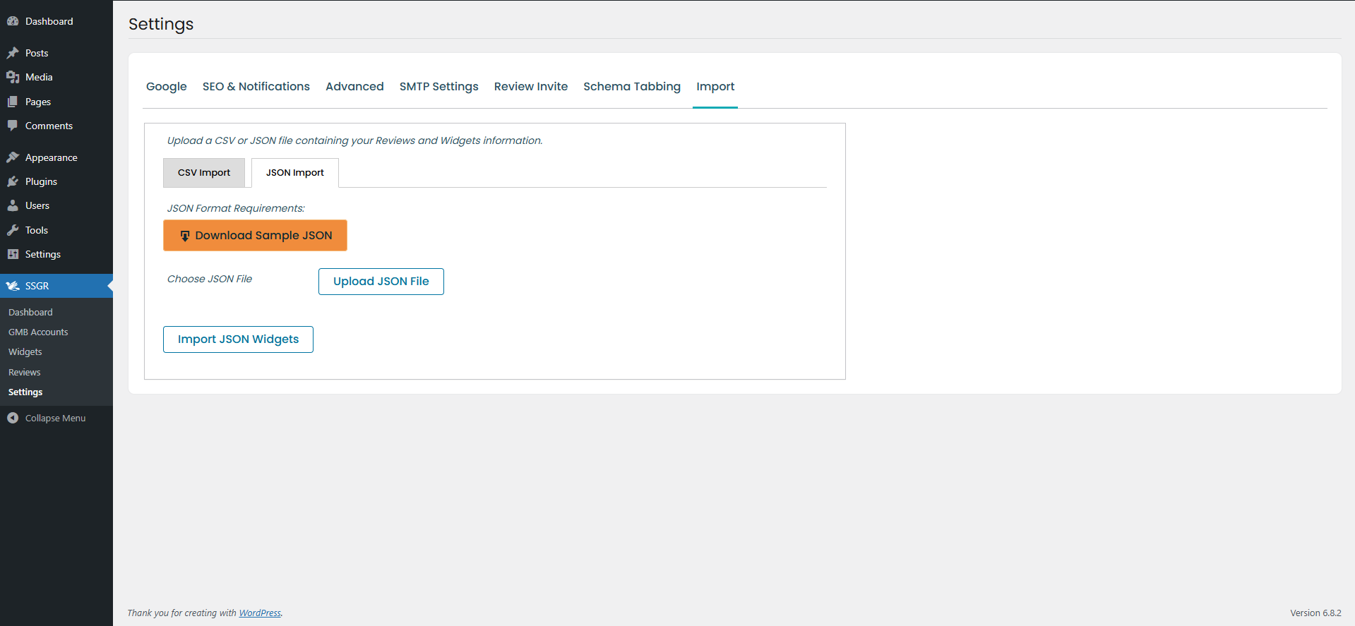Open WordPress Settings in main sidebar

pyautogui.click(x=56, y=254)
